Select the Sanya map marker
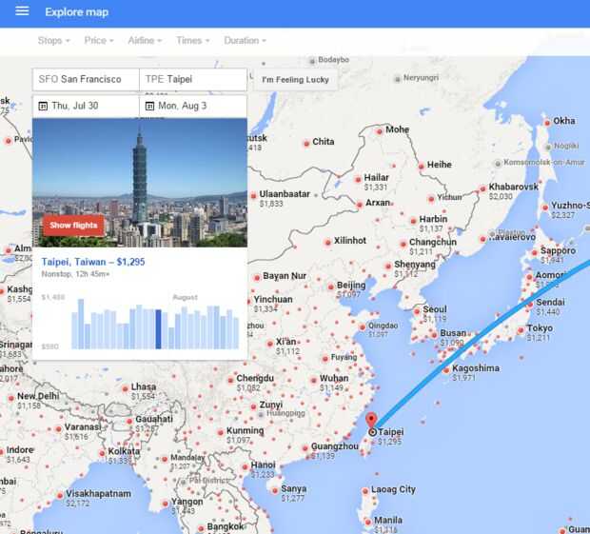 (275, 491)
